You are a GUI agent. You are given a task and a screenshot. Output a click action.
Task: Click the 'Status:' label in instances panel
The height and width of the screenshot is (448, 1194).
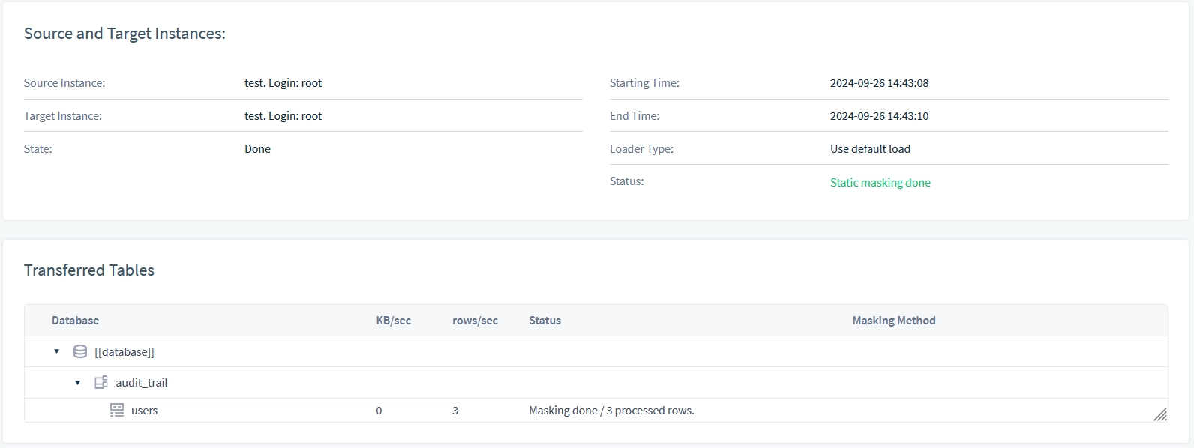626,181
